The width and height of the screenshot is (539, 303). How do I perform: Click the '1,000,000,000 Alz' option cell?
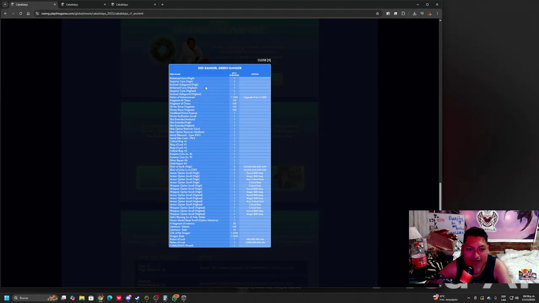[x=255, y=242]
